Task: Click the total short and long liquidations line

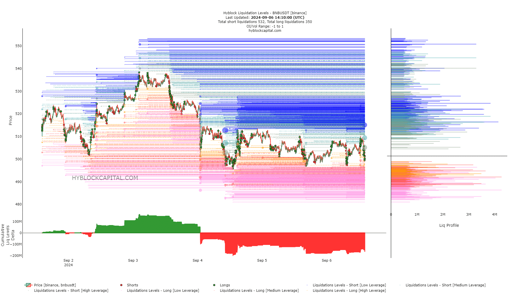Action: 265,22
